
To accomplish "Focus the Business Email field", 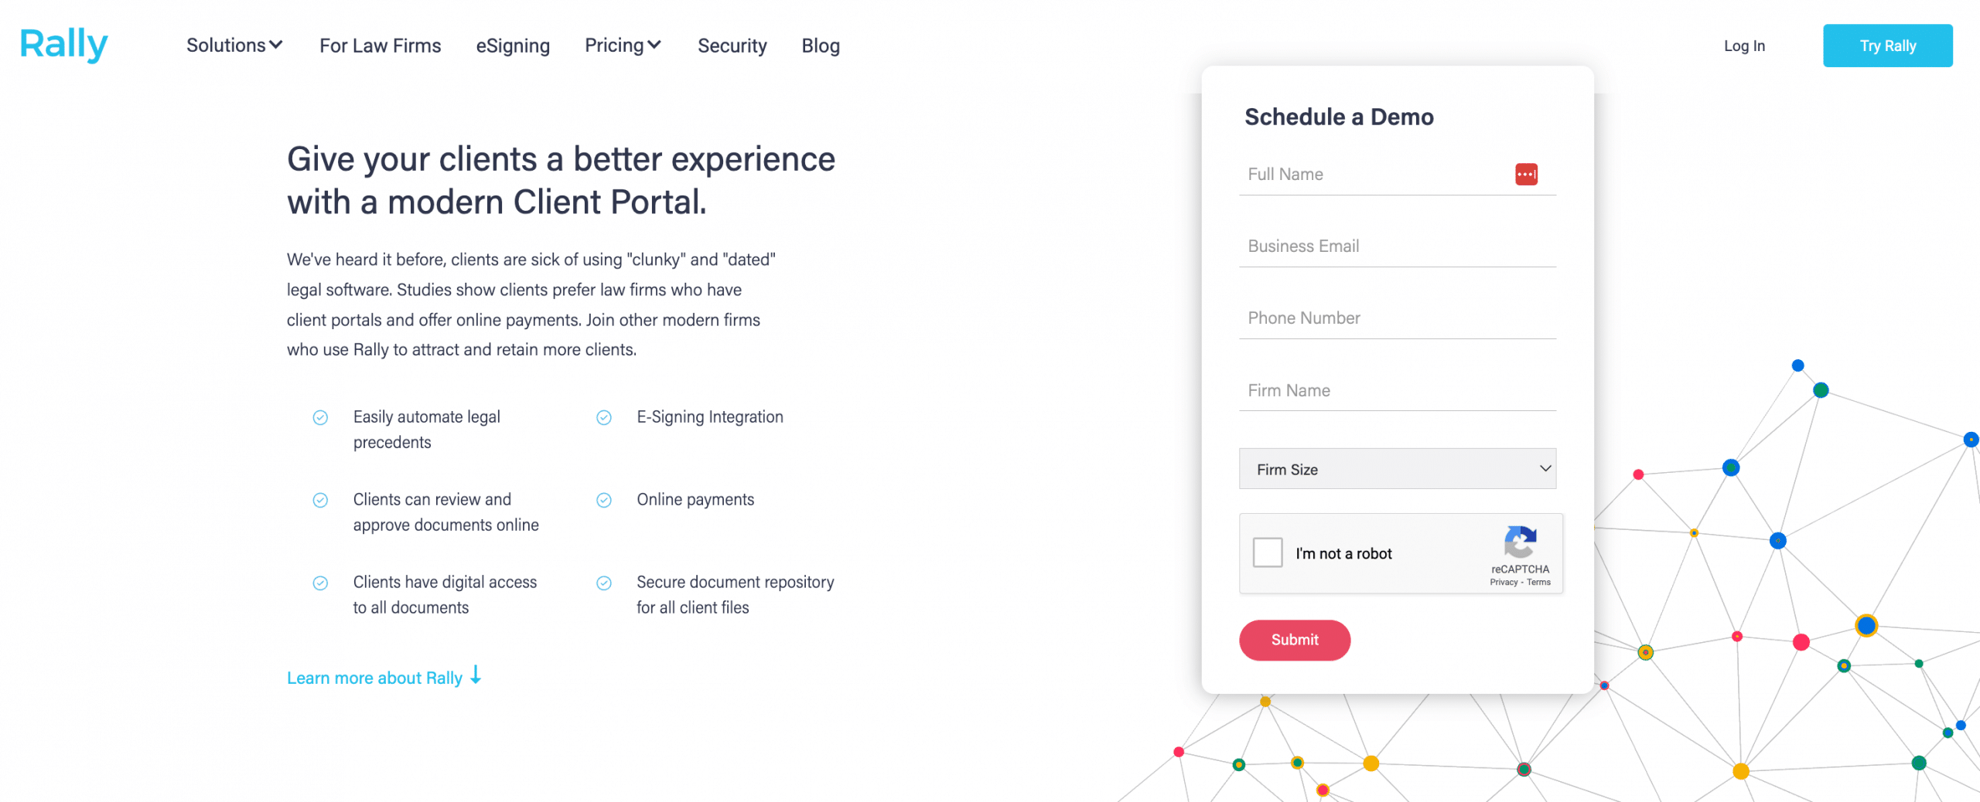I will (x=1397, y=246).
